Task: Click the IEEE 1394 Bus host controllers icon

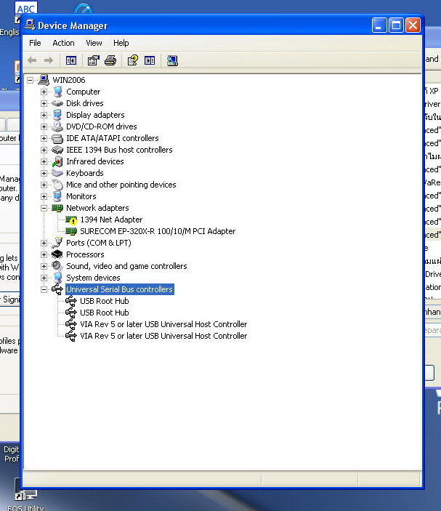Action: pos(57,150)
